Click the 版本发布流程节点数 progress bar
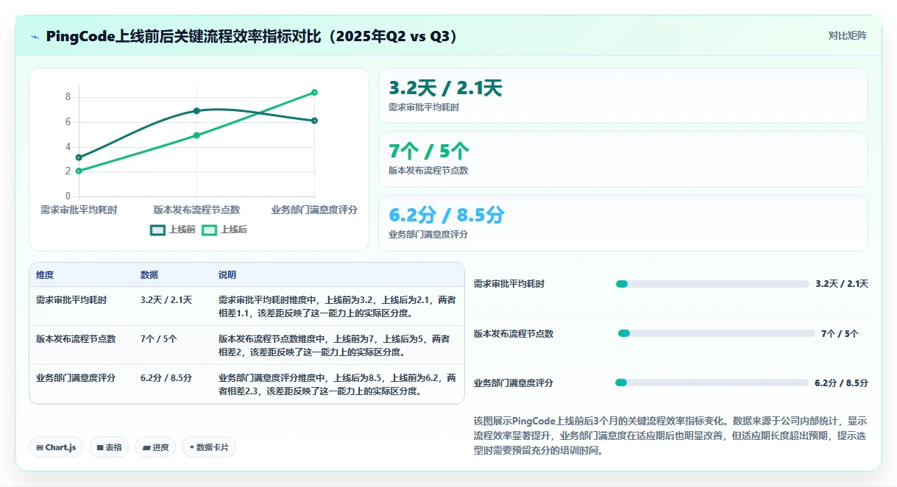This screenshot has height=487, width=897. [716, 333]
